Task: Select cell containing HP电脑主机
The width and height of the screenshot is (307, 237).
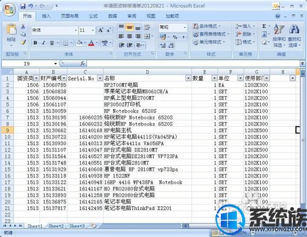Action: [147, 130]
